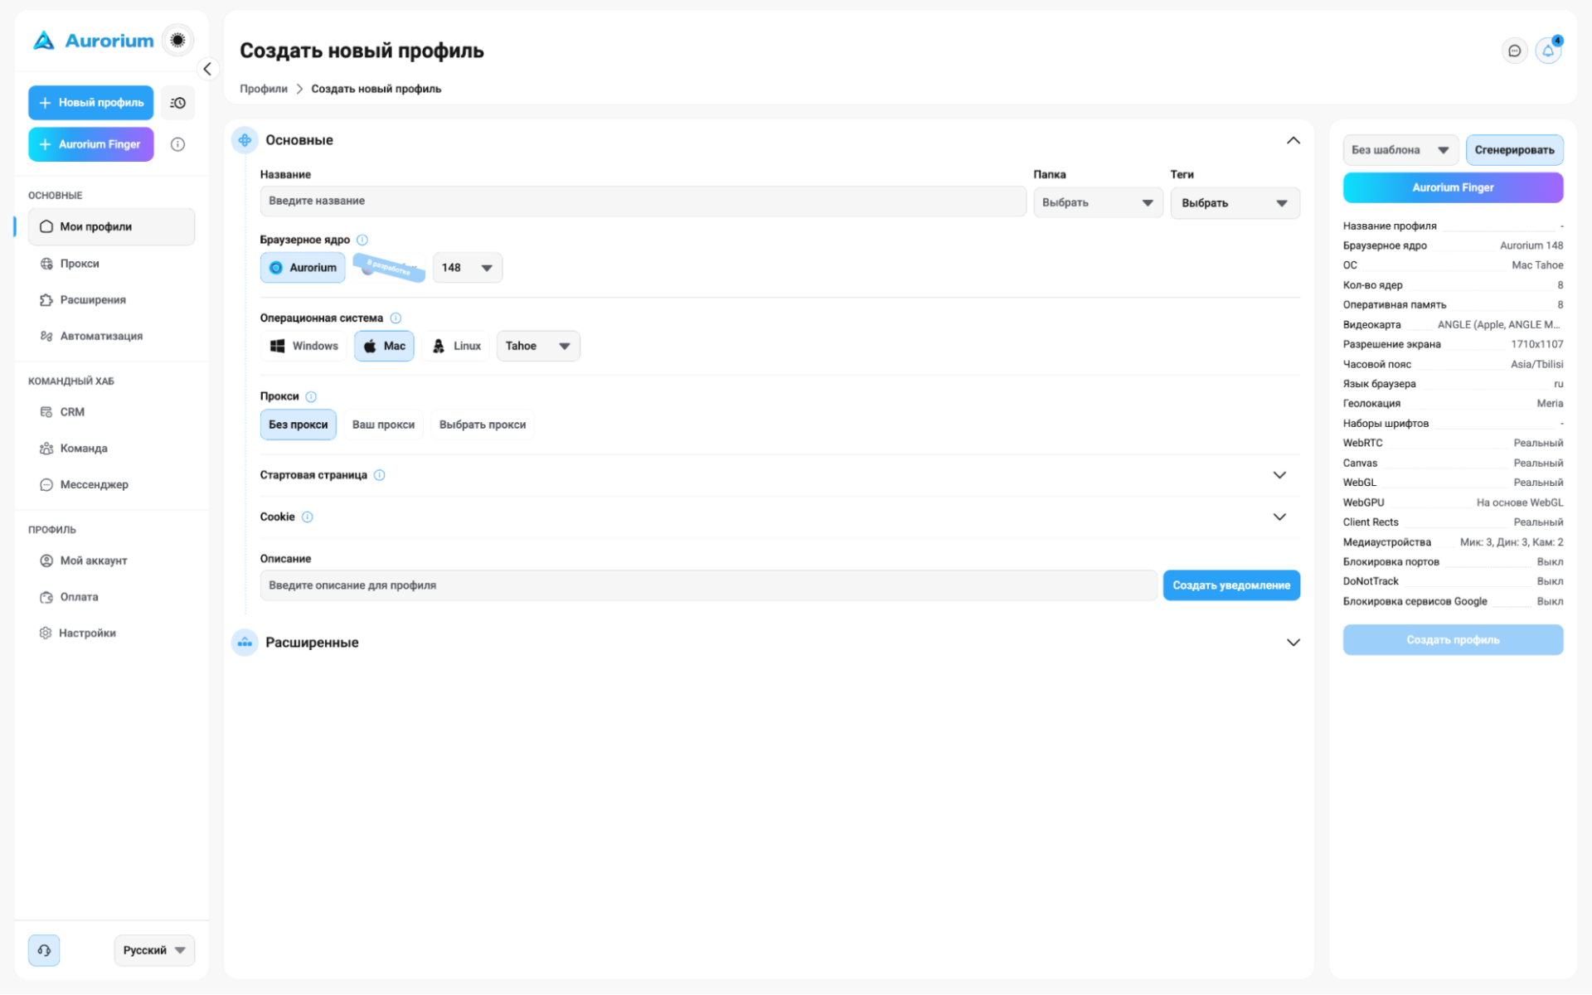The height and width of the screenshot is (995, 1592).
Task: Click the Создать уведомление button
Action: tap(1231, 585)
